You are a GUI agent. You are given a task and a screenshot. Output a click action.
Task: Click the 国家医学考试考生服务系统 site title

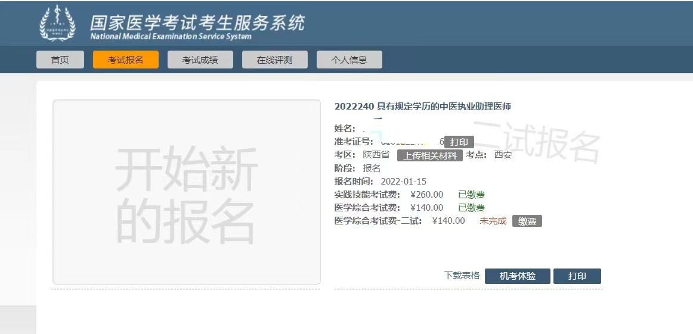[197, 23]
